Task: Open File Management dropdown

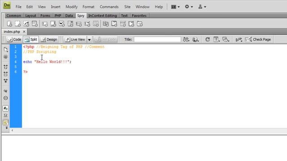Action: 186,39
